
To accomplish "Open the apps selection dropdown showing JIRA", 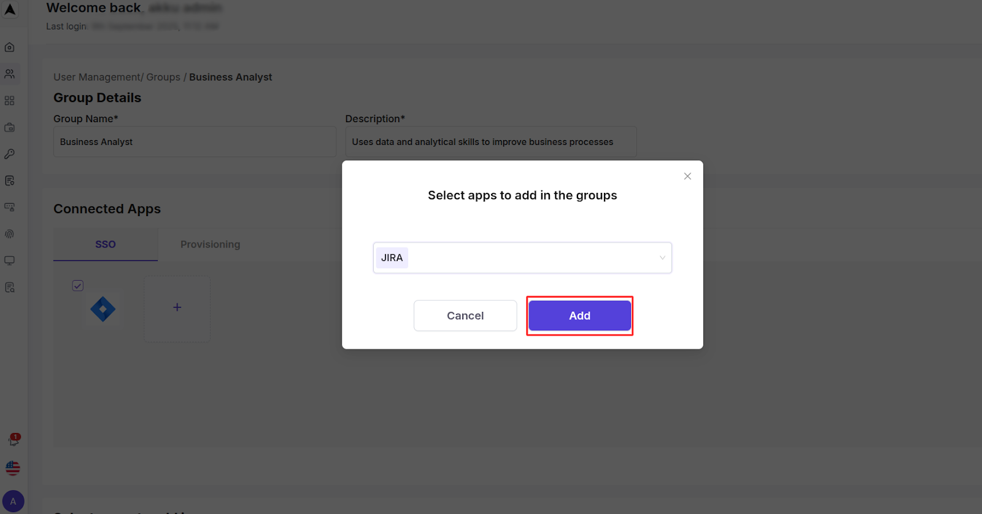I will pyautogui.click(x=522, y=257).
